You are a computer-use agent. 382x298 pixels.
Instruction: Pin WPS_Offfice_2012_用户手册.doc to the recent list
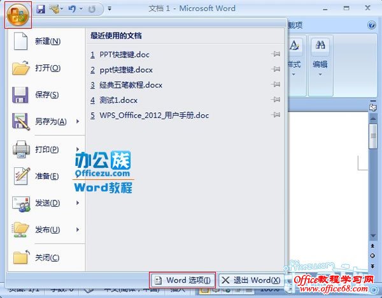point(276,115)
